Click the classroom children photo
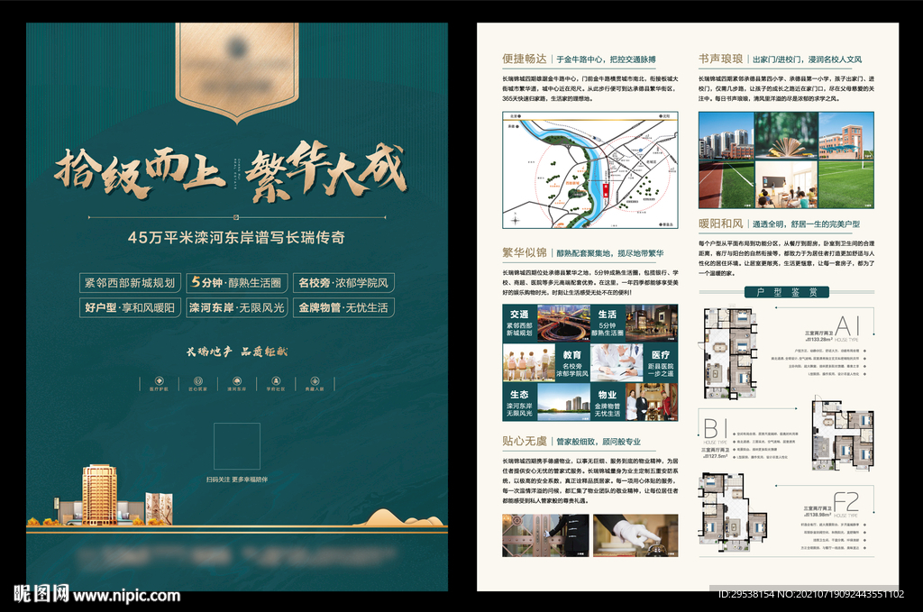This screenshot has width=923, height=612. pyautogui.click(x=785, y=186)
